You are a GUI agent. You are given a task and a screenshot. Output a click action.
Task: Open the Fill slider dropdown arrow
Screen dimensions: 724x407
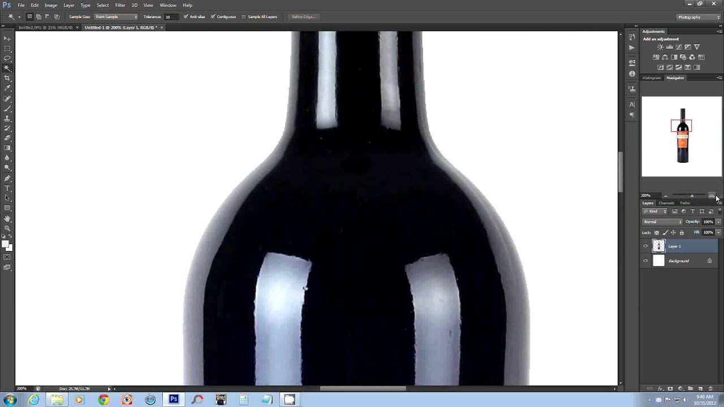tap(718, 232)
